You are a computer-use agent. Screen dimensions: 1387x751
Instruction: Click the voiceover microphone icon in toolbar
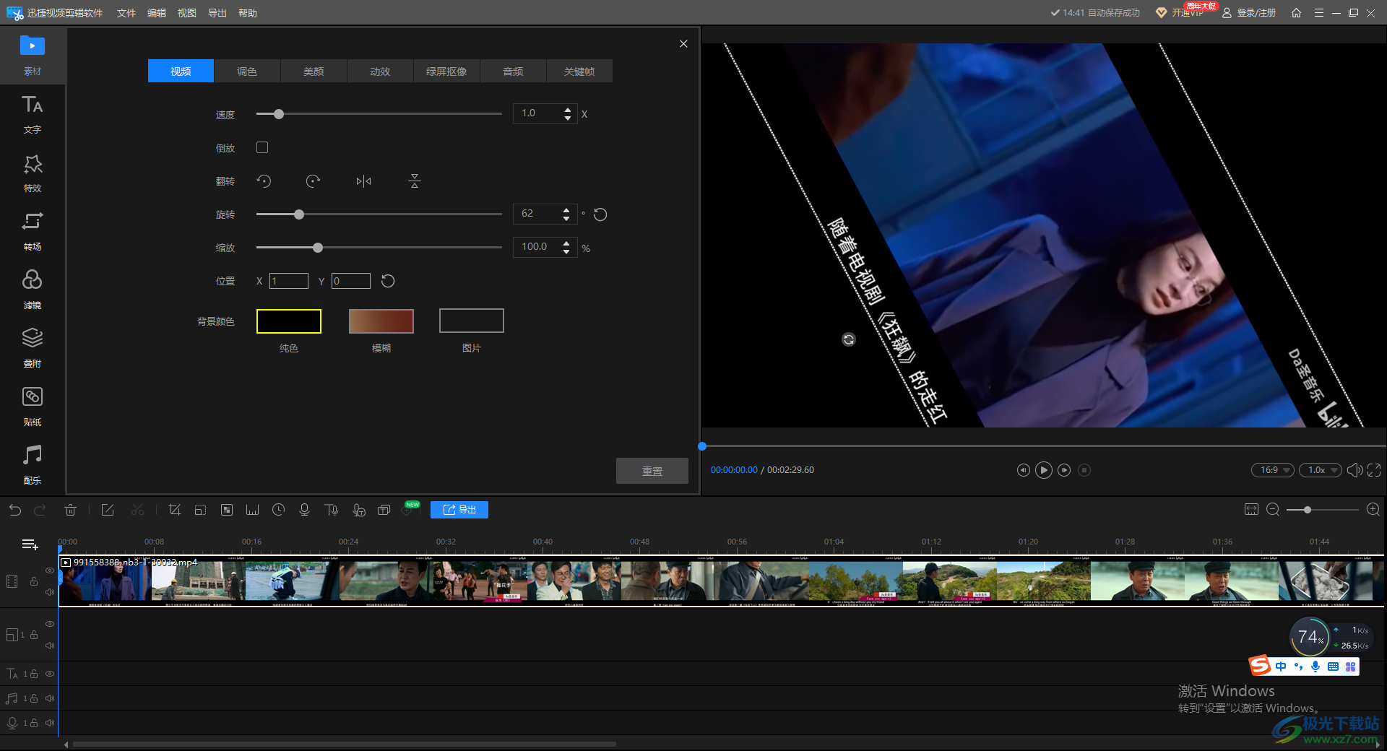304,510
